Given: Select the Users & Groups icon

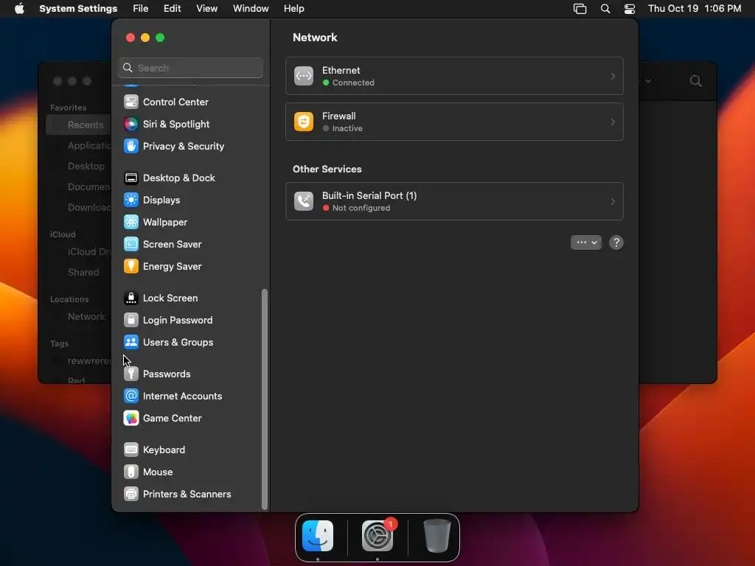Looking at the screenshot, I should click(131, 343).
